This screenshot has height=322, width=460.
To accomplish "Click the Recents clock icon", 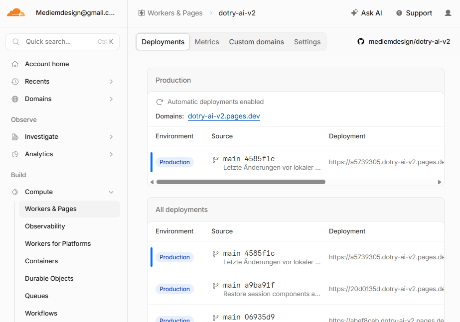I will [15, 82].
